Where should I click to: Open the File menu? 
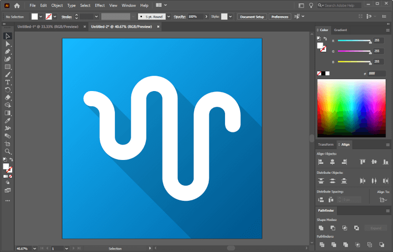[x=32, y=5]
